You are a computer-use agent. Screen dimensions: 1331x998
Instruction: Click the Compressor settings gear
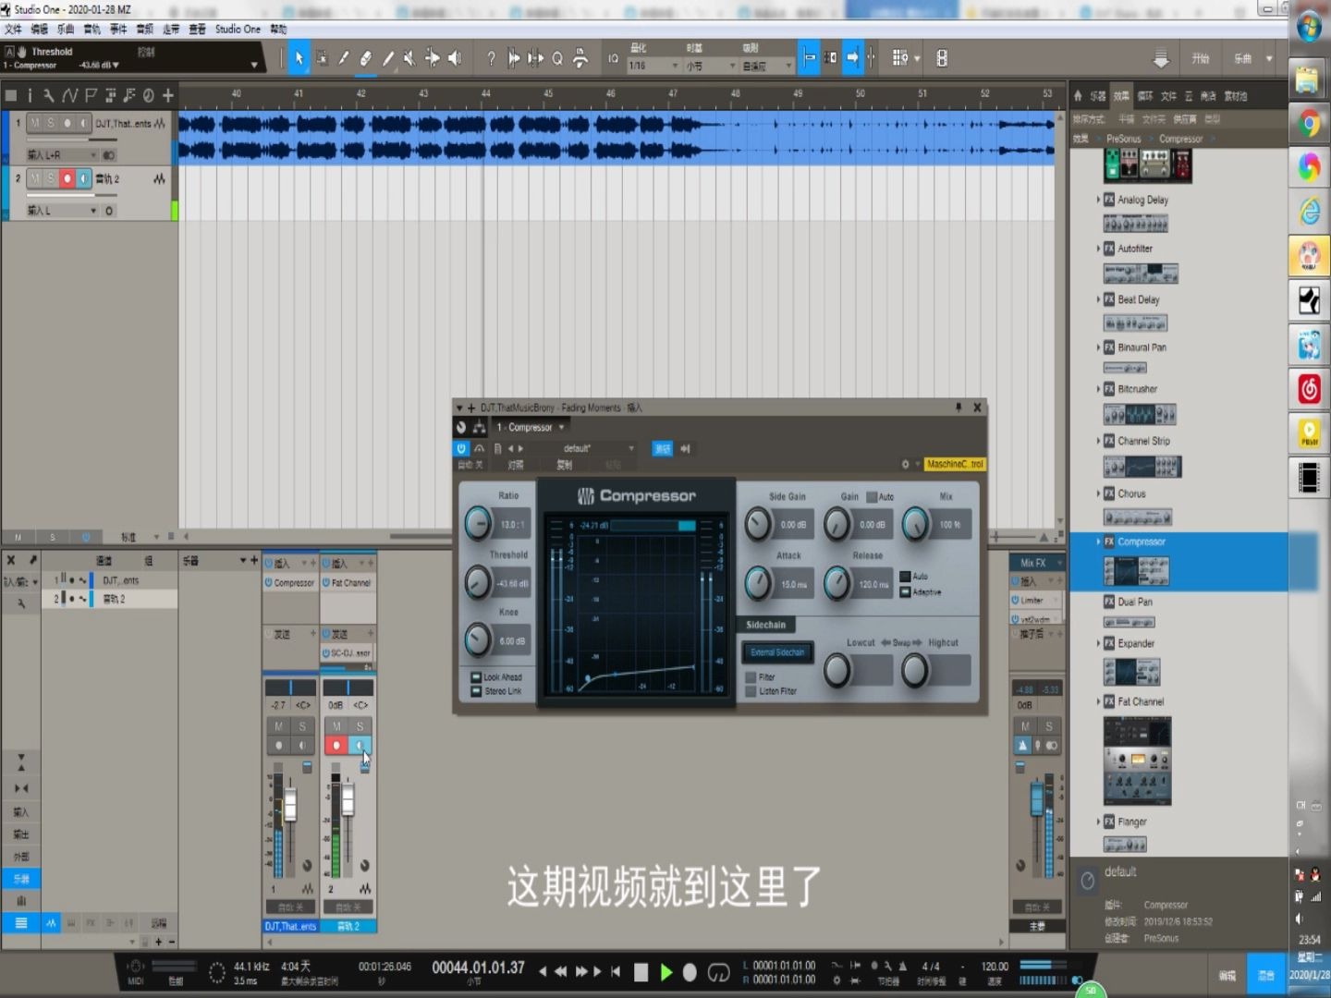coord(906,464)
